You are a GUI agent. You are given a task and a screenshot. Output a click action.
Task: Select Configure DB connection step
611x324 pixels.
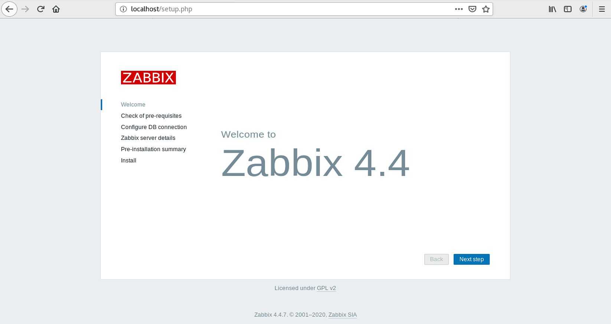154,127
